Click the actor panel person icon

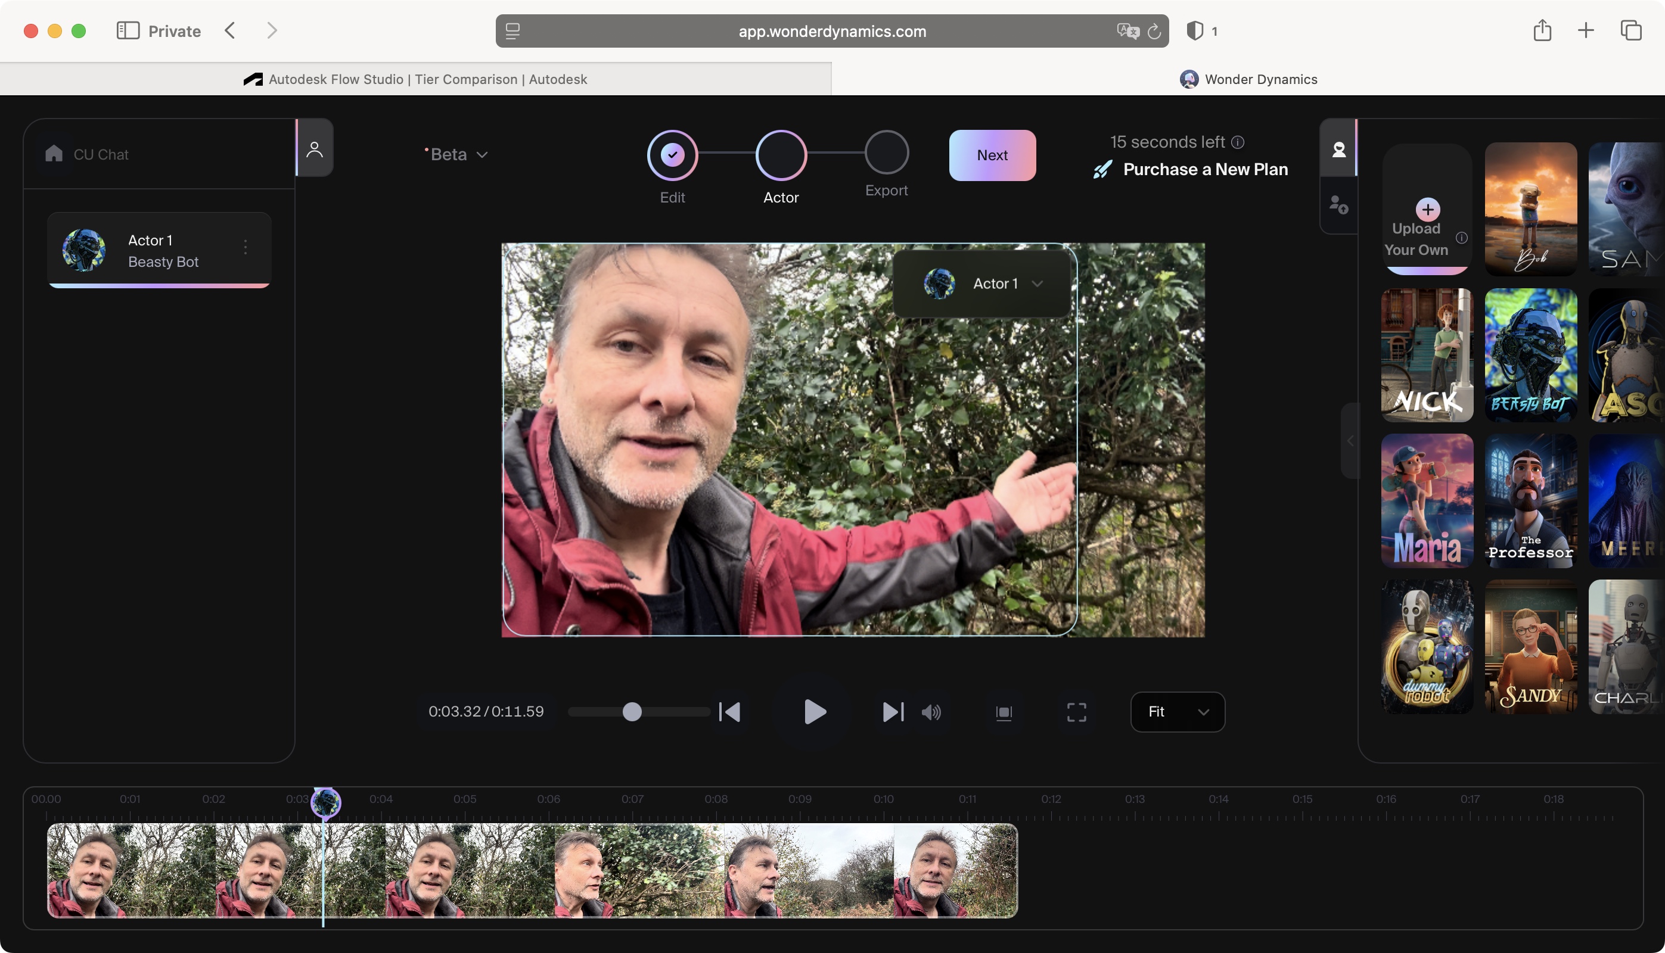pyautogui.click(x=315, y=150)
